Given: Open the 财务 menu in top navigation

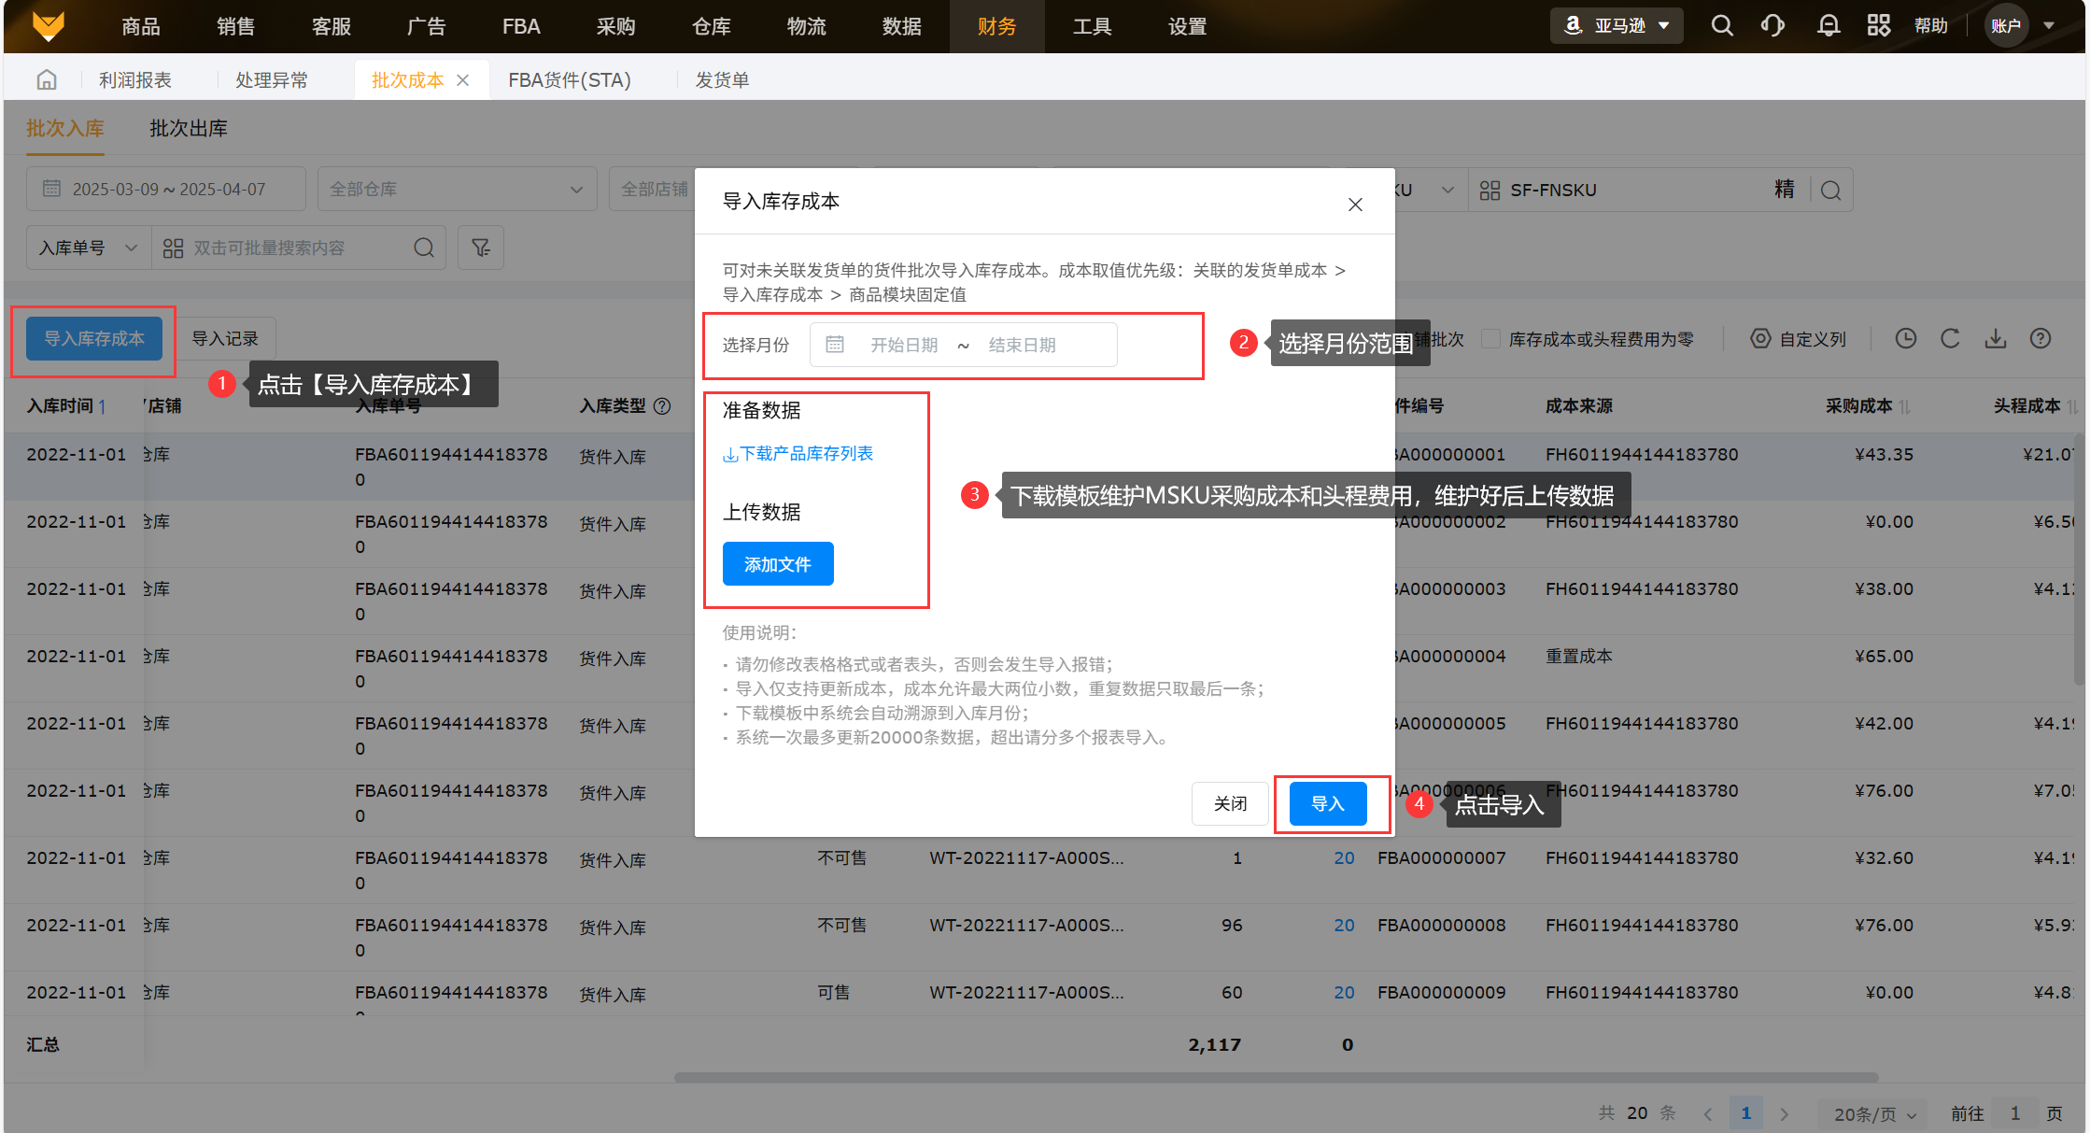Looking at the screenshot, I should [996, 26].
